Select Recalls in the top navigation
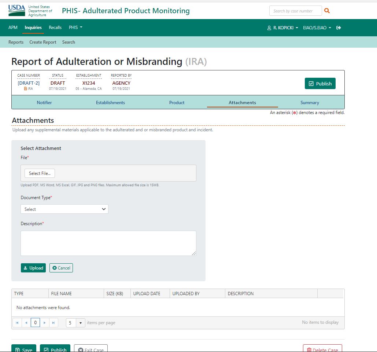 click(x=55, y=27)
